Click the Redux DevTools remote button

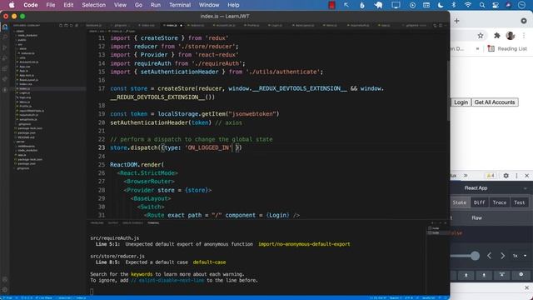coord(501,275)
